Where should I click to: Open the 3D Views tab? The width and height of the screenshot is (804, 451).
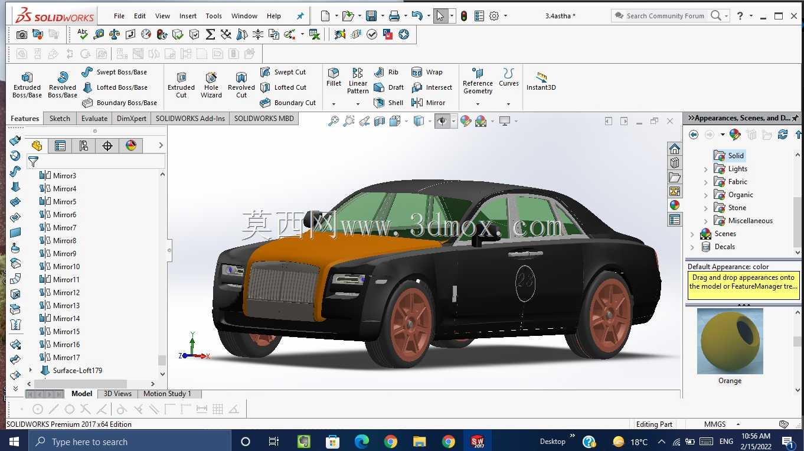pos(117,394)
